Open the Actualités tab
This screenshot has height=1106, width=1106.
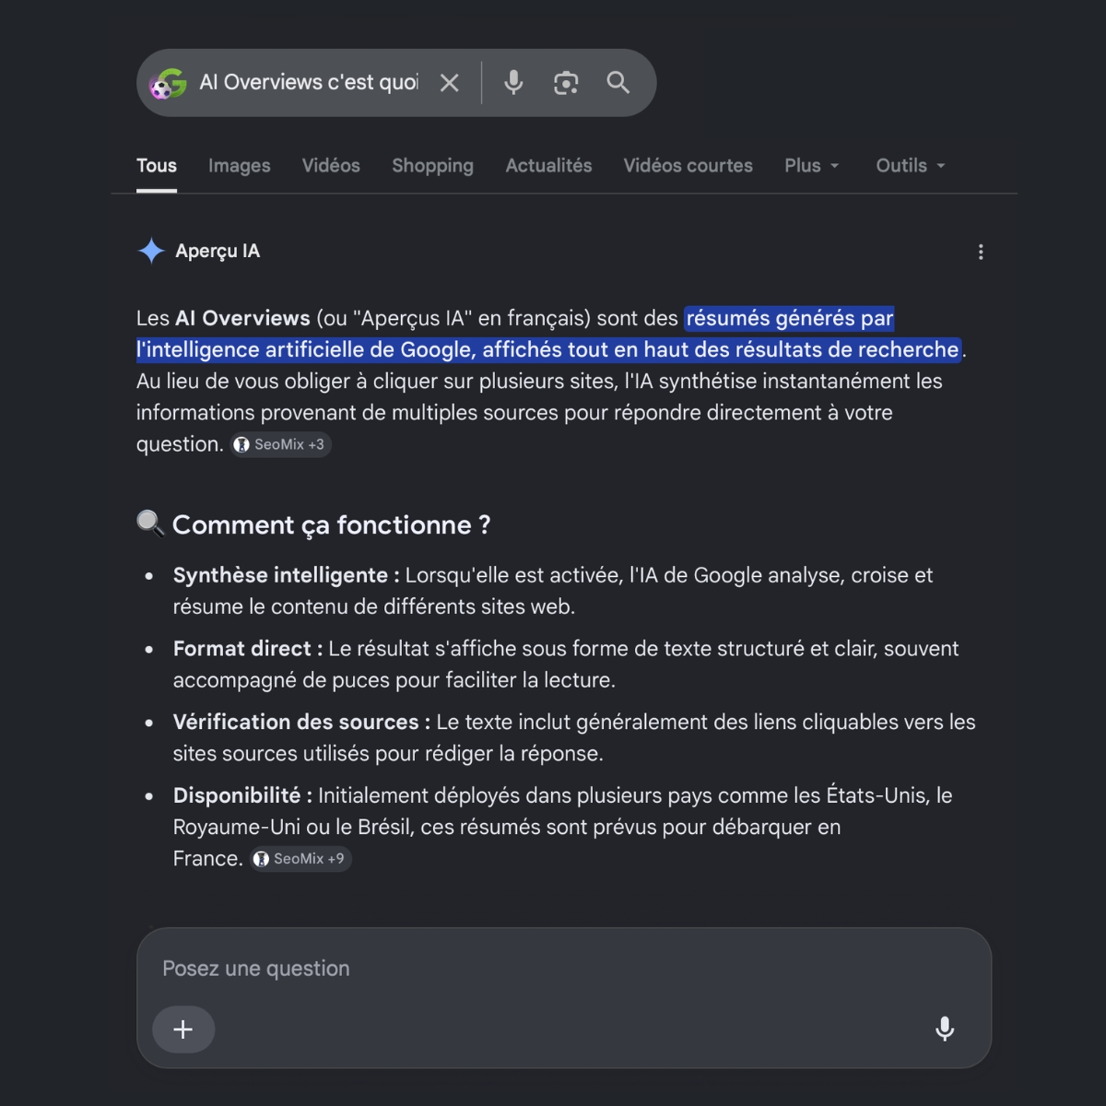coord(548,166)
